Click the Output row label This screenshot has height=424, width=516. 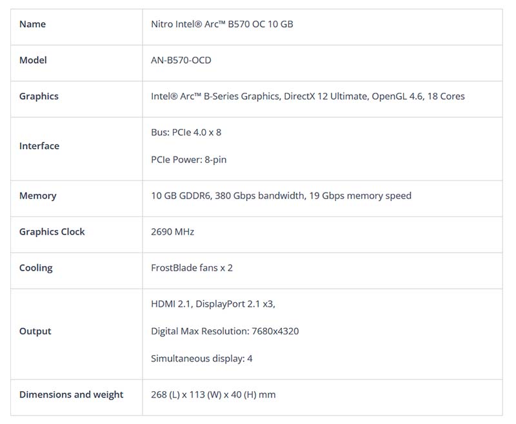[x=35, y=331]
